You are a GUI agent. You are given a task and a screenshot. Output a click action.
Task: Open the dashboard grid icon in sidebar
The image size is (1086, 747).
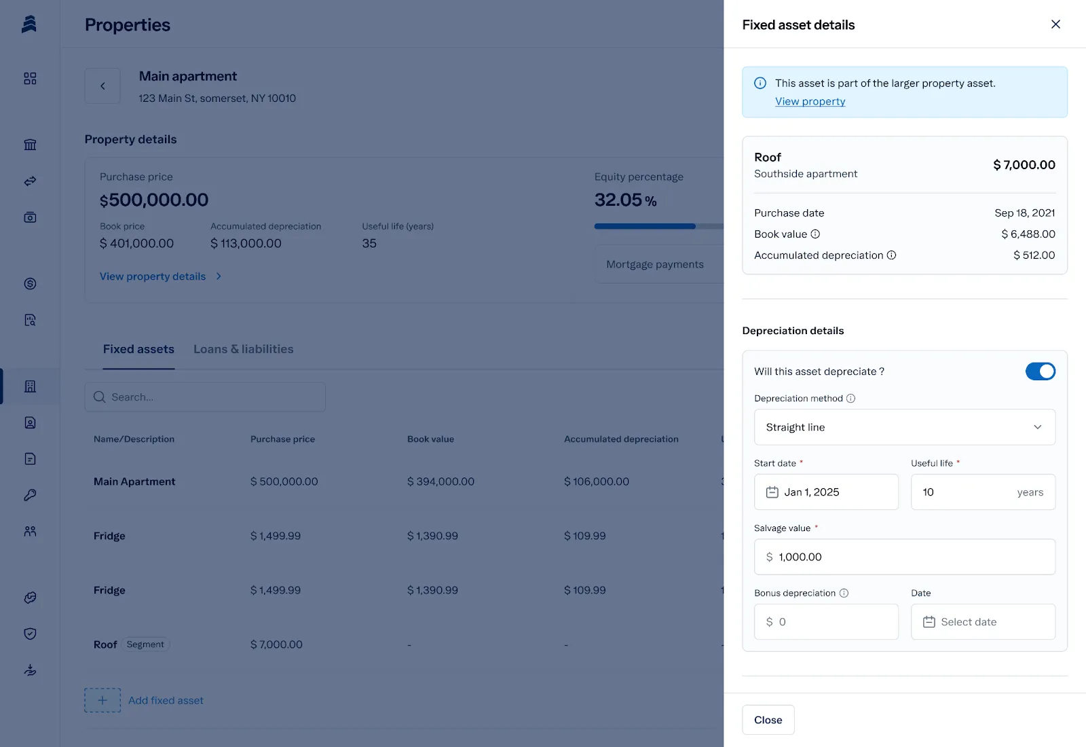[x=30, y=79]
